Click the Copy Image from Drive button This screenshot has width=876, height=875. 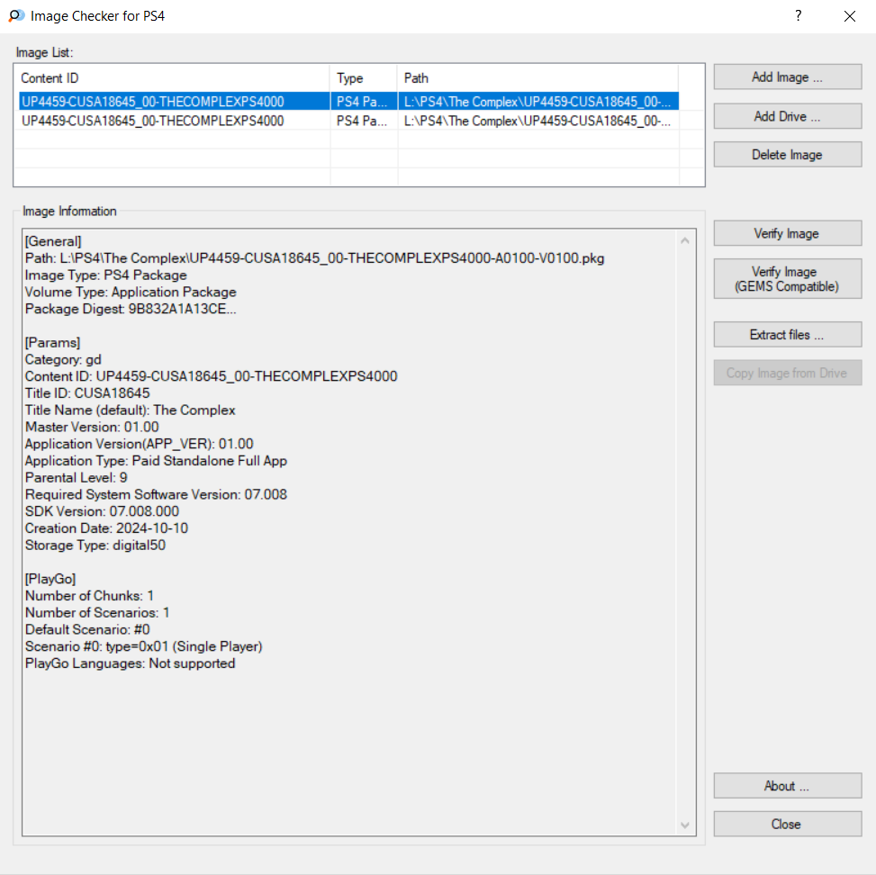pos(787,374)
